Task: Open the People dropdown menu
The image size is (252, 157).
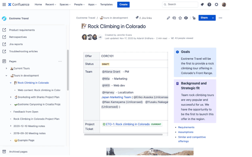Action: coord(79,5)
